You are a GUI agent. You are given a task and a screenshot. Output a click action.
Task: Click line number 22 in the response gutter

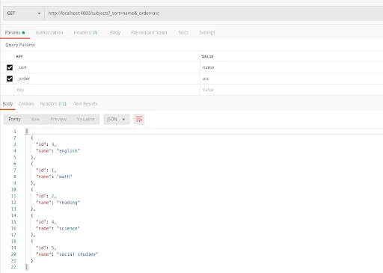pyautogui.click(x=13, y=267)
